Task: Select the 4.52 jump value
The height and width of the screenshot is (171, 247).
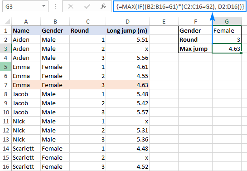Action: pyautogui.click(x=127, y=166)
